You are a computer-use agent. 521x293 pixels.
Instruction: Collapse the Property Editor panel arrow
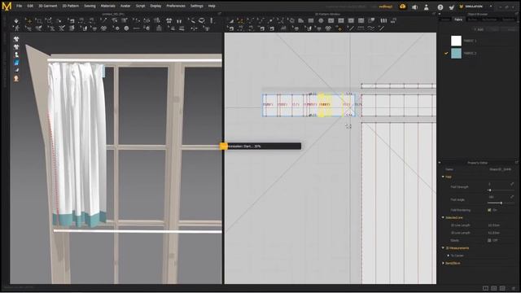coord(440,163)
